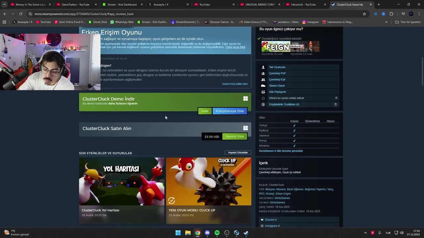Click the Tek Oyunculu person icon

click(263, 67)
